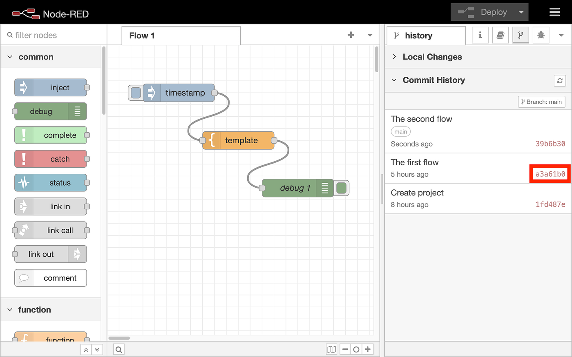Screen dimensions: 572x357
Task: Add a new flow tab
Action: pyautogui.click(x=351, y=35)
